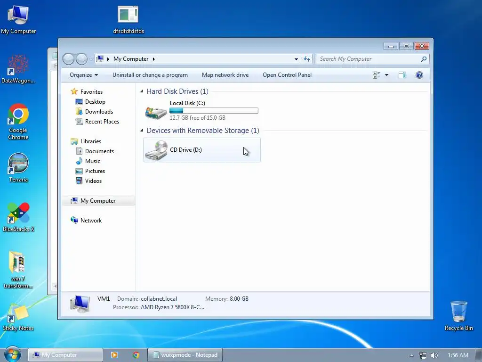Viewport: 482px width, 362px height.
Task: Click Map network drive
Action: [225, 75]
